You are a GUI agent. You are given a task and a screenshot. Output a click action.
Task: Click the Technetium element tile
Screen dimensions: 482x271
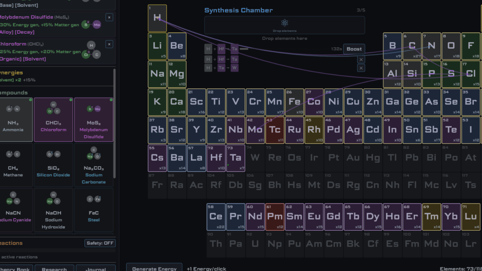(x=275, y=130)
